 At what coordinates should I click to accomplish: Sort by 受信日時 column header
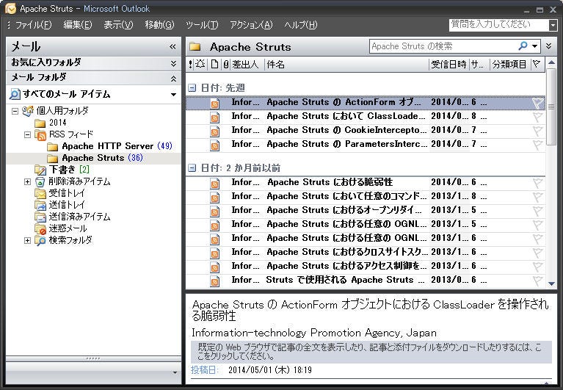tap(448, 65)
